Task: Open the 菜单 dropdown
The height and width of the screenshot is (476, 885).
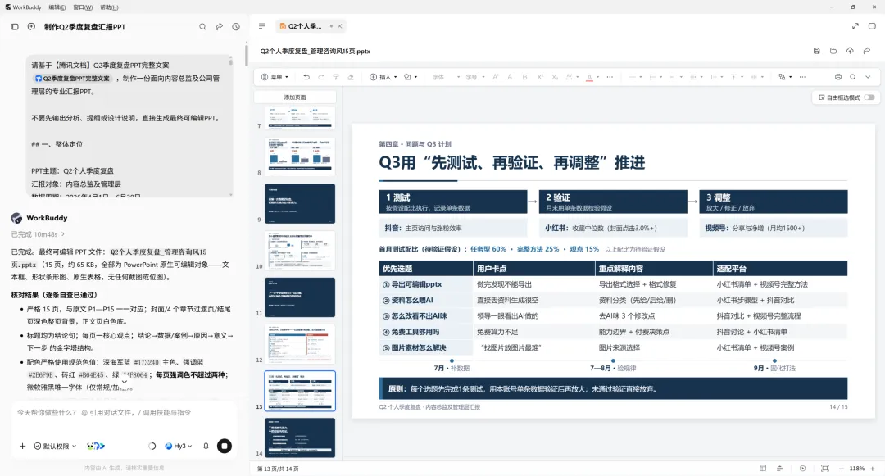Action: click(x=275, y=77)
